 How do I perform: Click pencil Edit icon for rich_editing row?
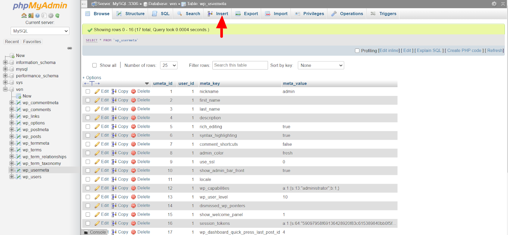(97, 127)
